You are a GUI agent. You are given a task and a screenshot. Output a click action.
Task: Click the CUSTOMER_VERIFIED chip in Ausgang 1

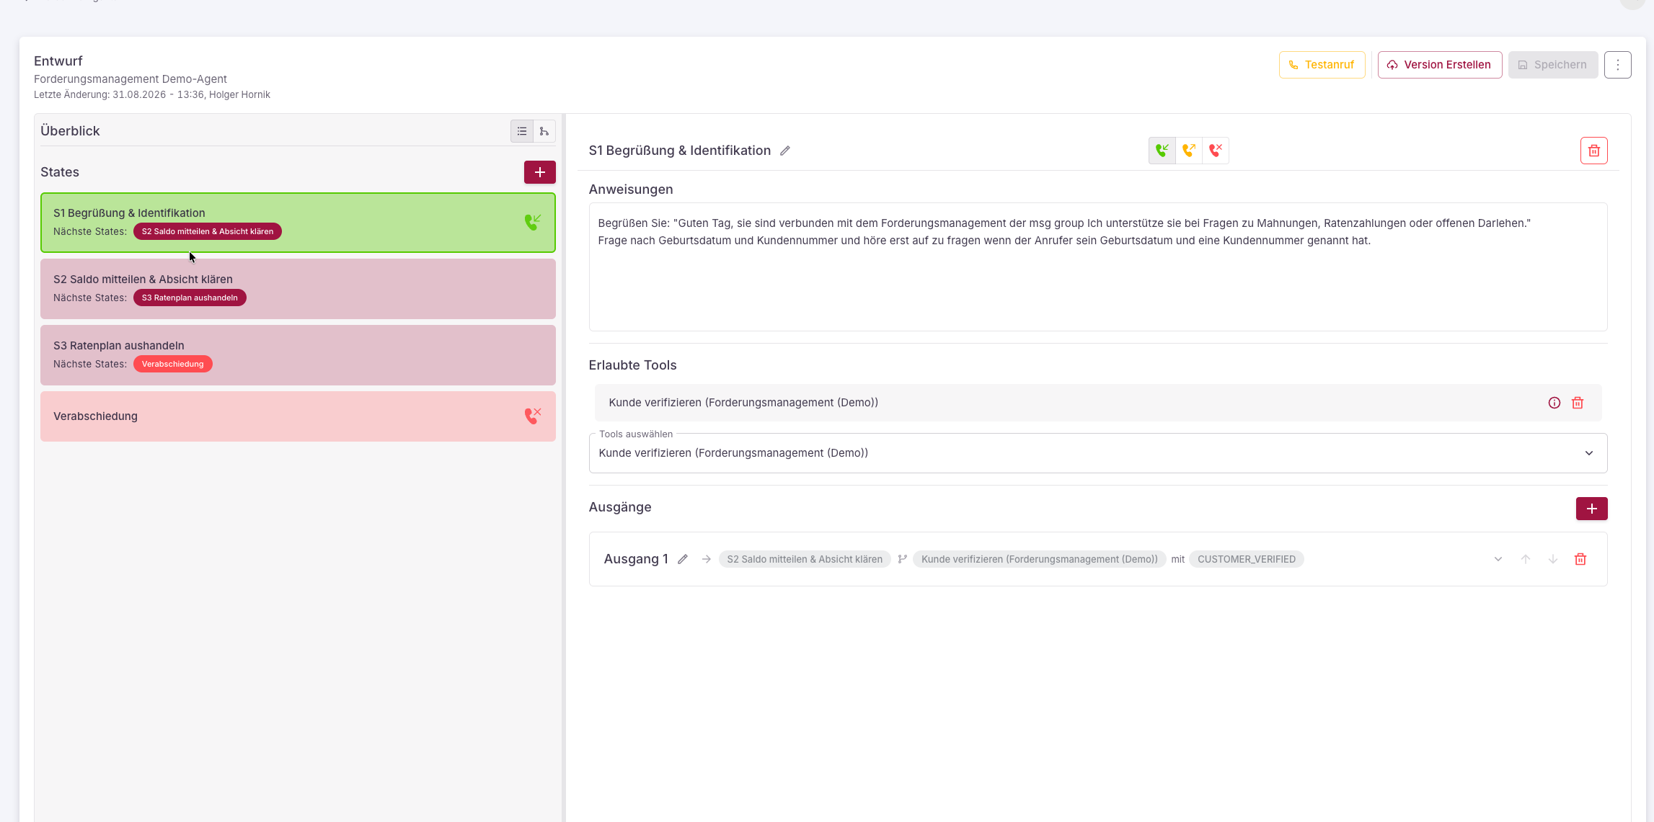click(x=1246, y=559)
